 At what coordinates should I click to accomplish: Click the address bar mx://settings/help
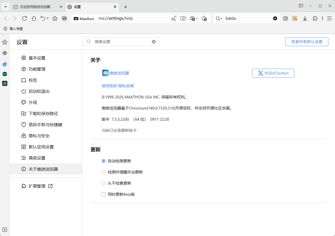coord(116,18)
